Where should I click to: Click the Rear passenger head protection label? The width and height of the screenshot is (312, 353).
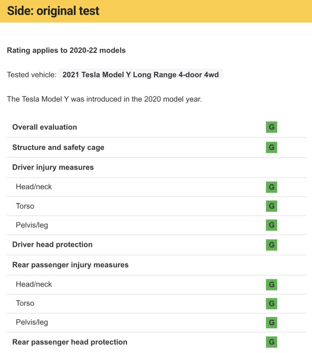point(70,342)
